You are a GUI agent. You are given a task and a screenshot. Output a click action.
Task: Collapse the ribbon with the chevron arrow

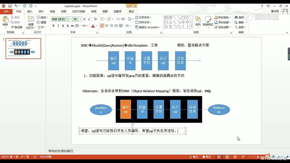click(x=287, y=33)
